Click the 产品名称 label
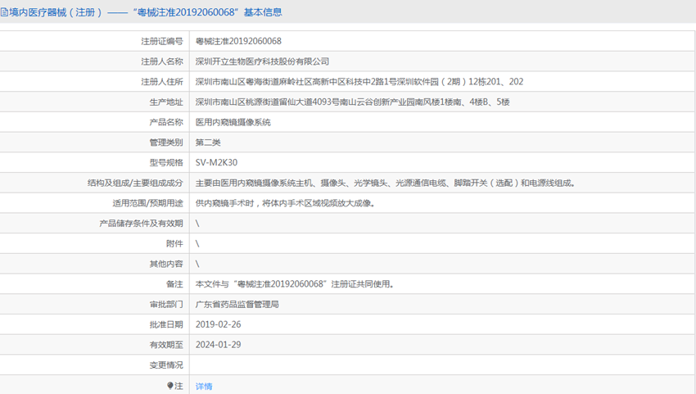Image resolution: width=696 pixels, height=394 pixels. pos(166,122)
